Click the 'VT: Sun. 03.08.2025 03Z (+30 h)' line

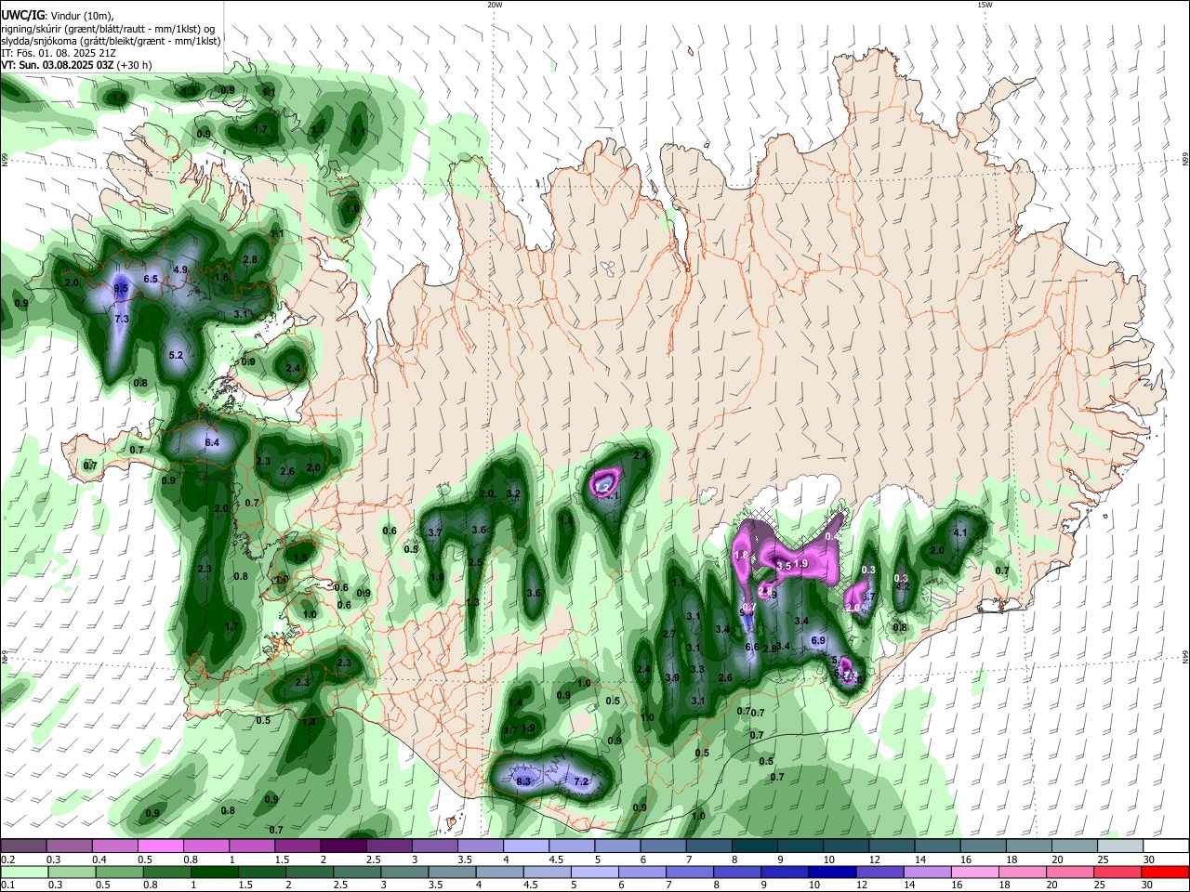76,65
